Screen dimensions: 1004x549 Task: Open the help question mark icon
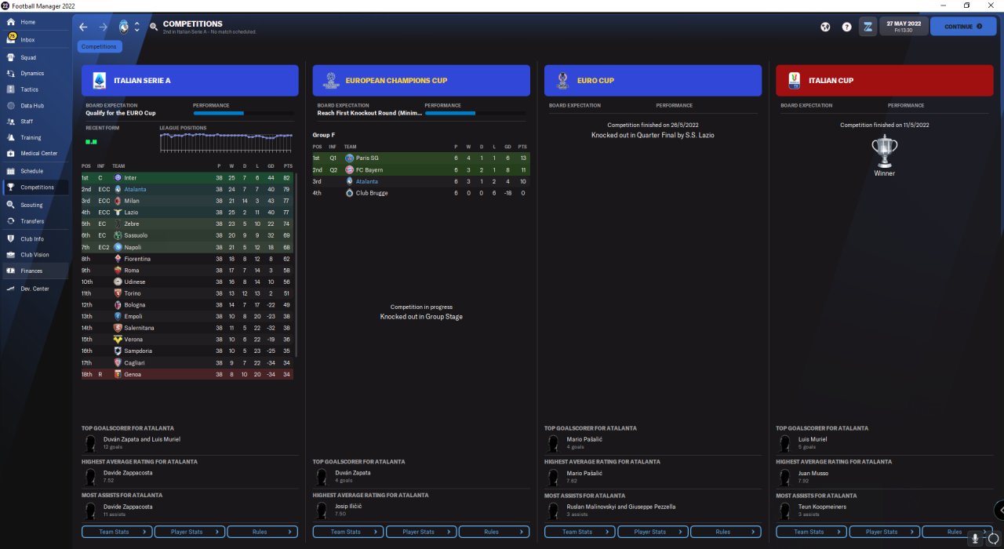(x=846, y=27)
